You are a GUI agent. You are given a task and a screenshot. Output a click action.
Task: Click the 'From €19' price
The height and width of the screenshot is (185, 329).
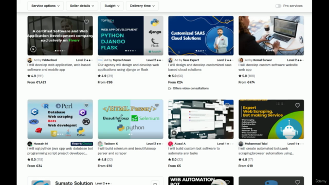(x=246, y=165)
